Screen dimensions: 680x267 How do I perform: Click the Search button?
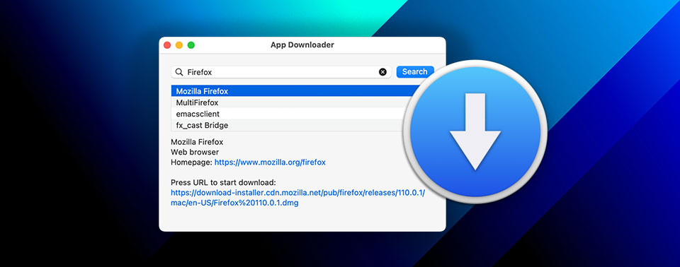tap(415, 72)
